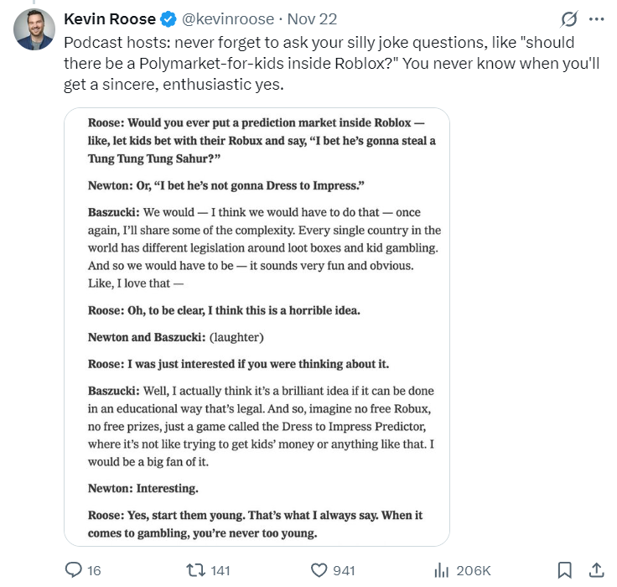This screenshot has height=587, width=617.
Task: Click the reply speech bubble icon
Action: [x=74, y=570]
